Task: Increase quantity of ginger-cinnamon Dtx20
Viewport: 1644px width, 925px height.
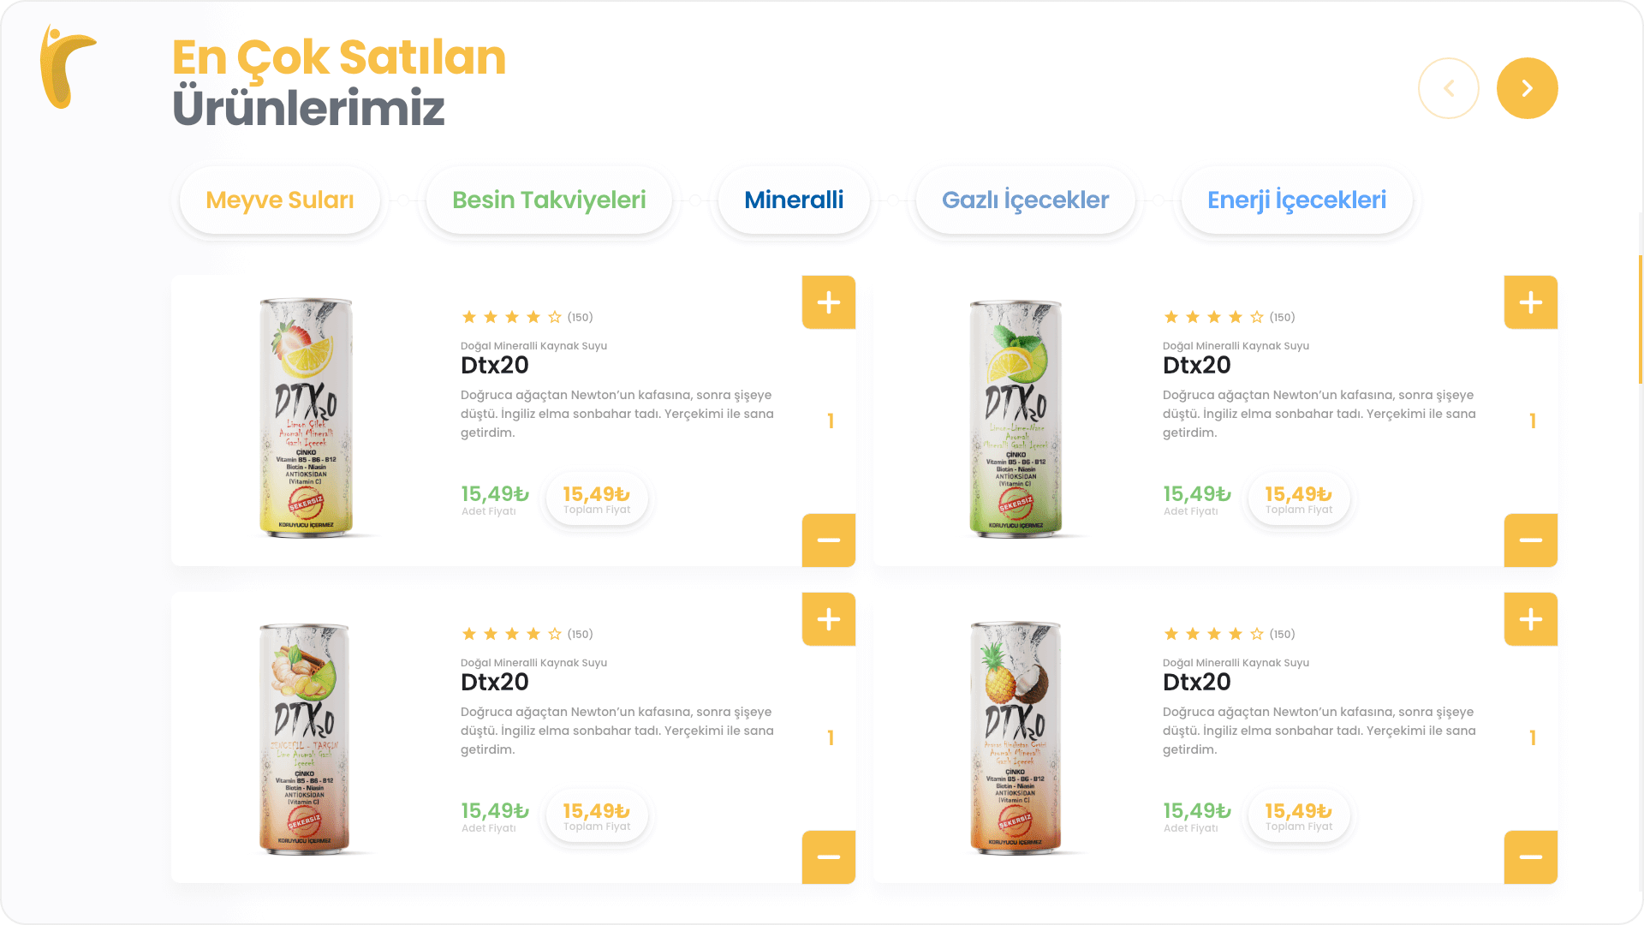Action: (x=829, y=619)
